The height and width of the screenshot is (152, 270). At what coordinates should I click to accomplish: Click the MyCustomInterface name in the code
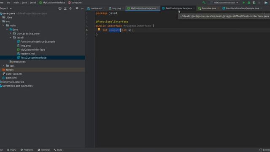[137, 26]
